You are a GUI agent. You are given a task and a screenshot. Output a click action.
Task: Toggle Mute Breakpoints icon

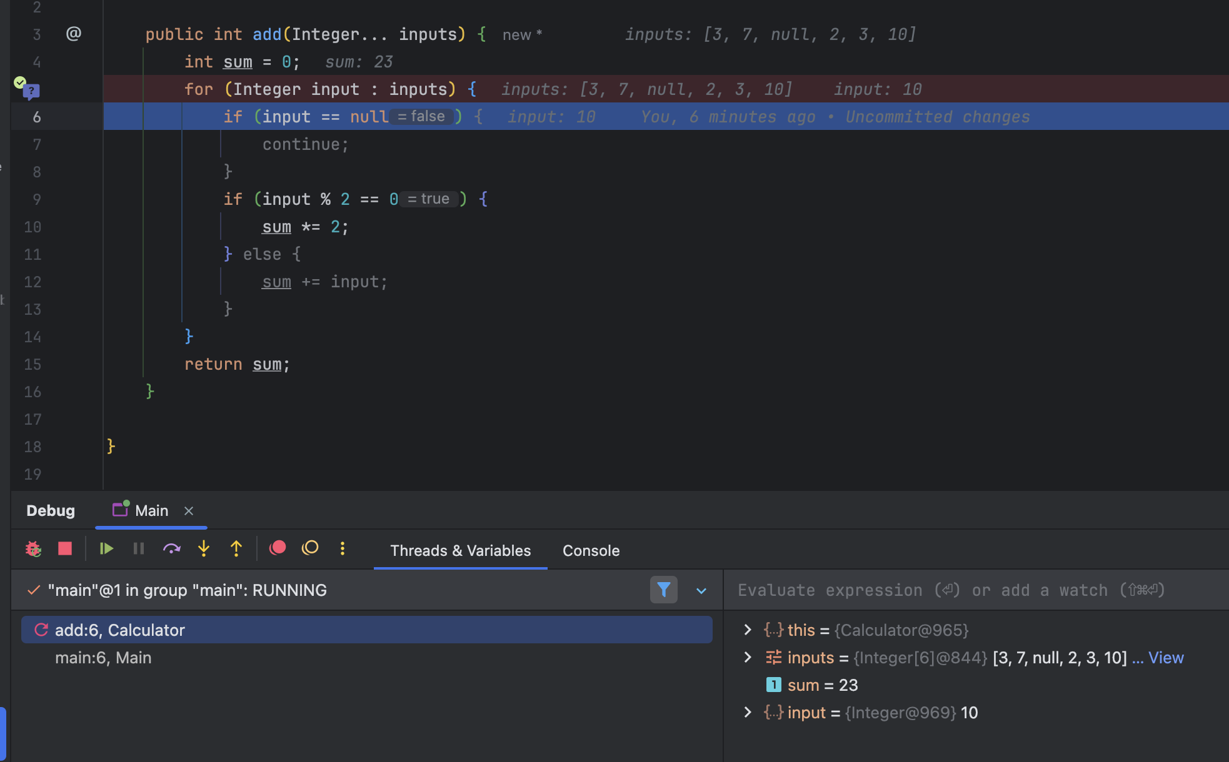[x=310, y=548]
